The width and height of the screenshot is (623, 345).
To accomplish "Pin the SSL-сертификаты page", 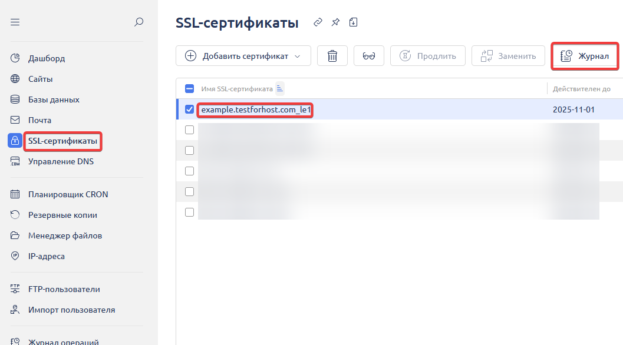I will pyautogui.click(x=335, y=22).
